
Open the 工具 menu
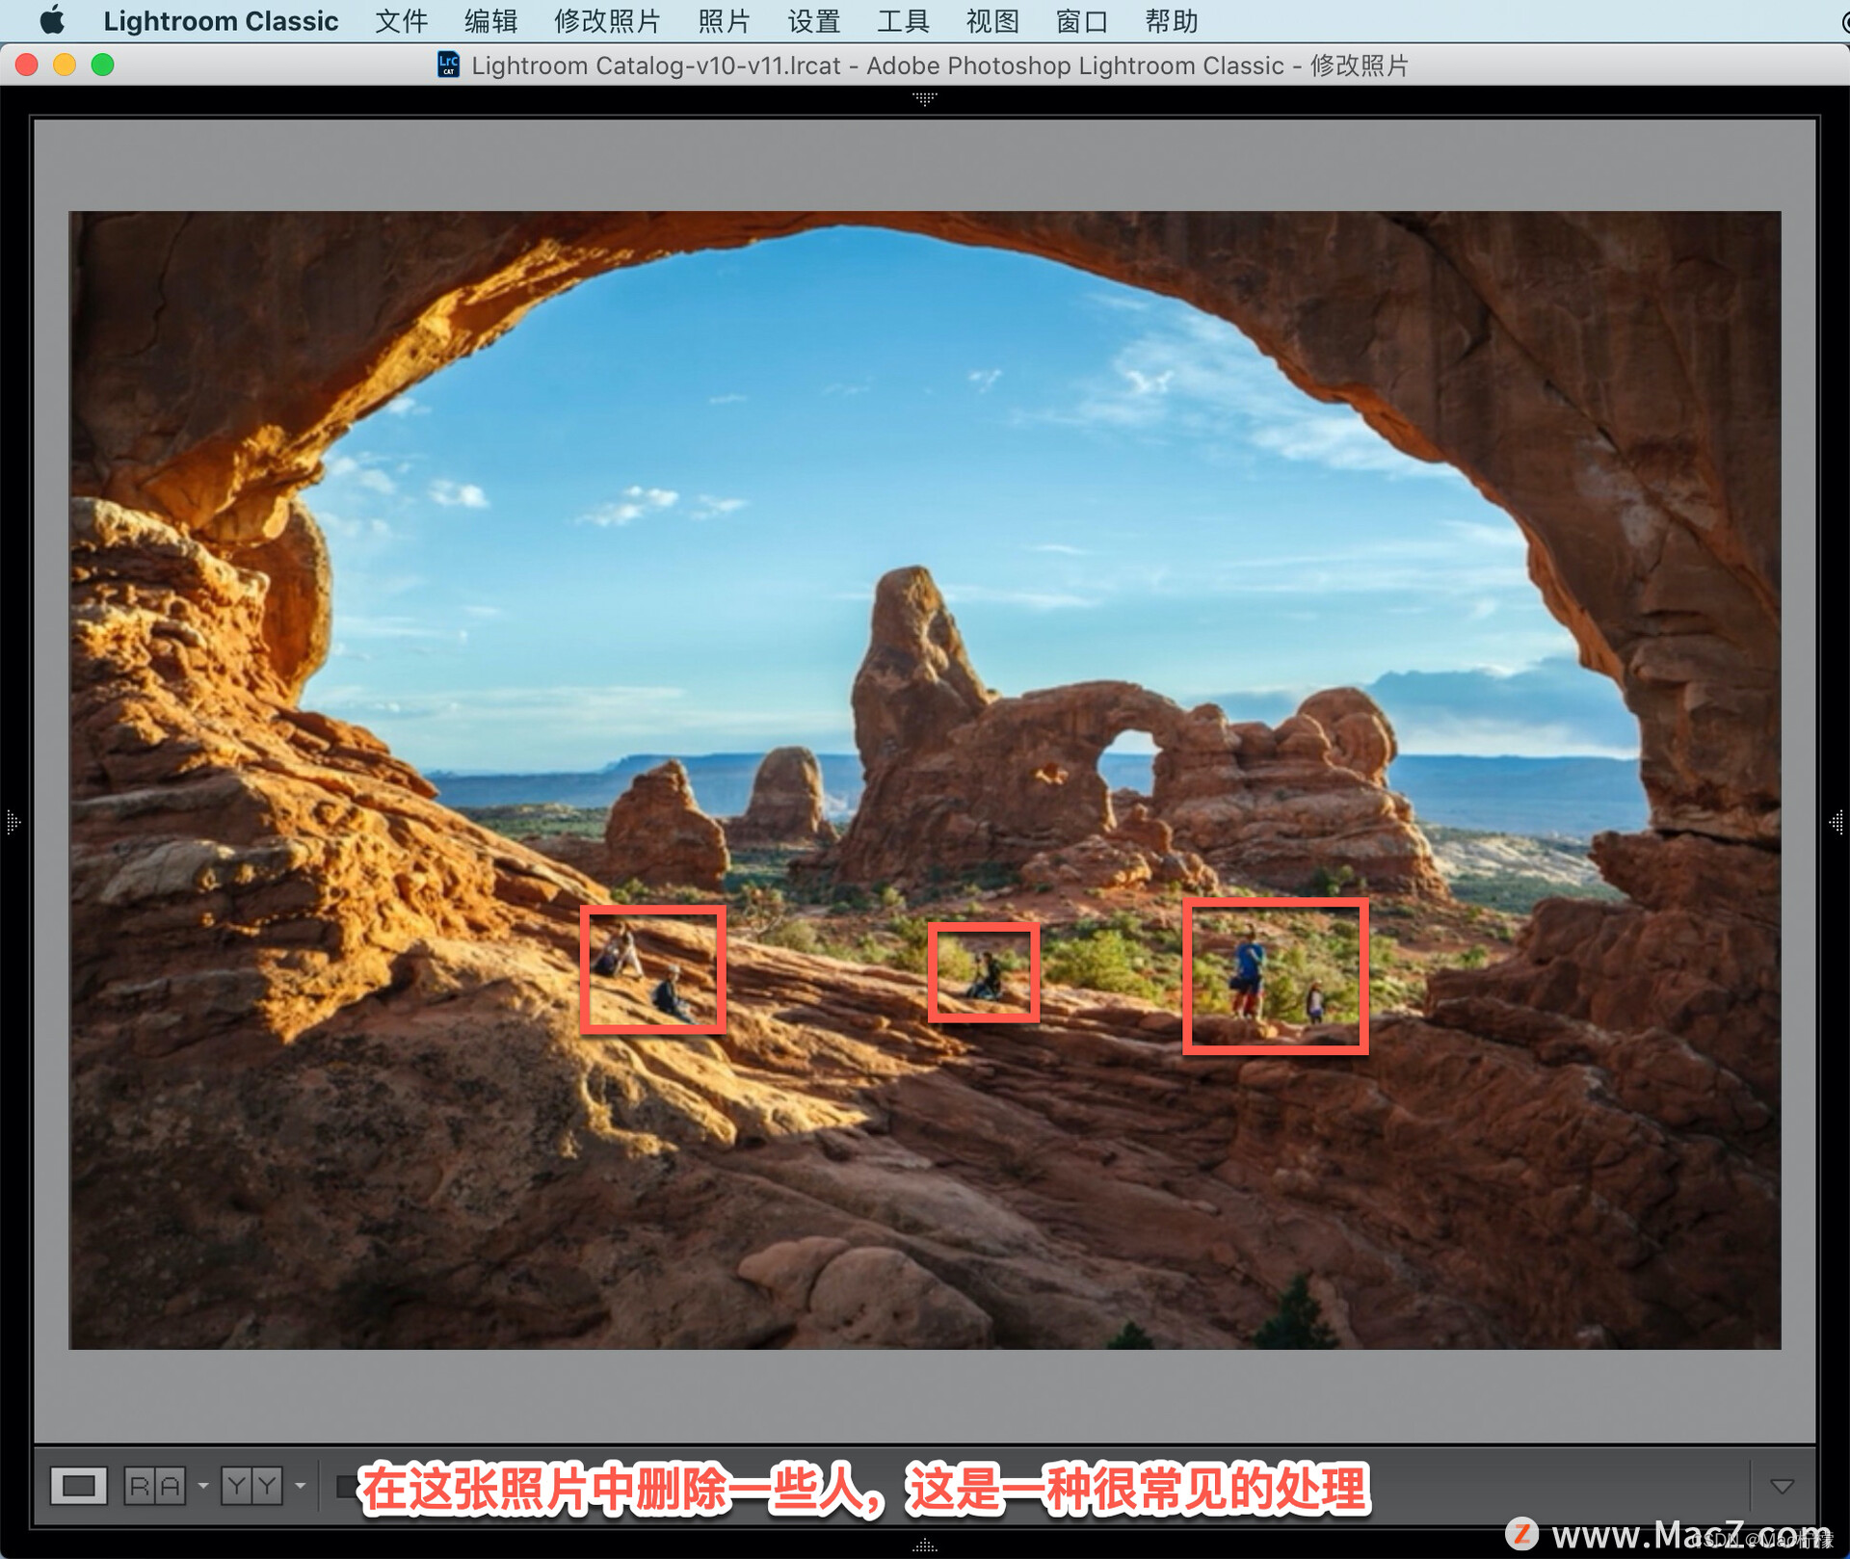(x=903, y=20)
